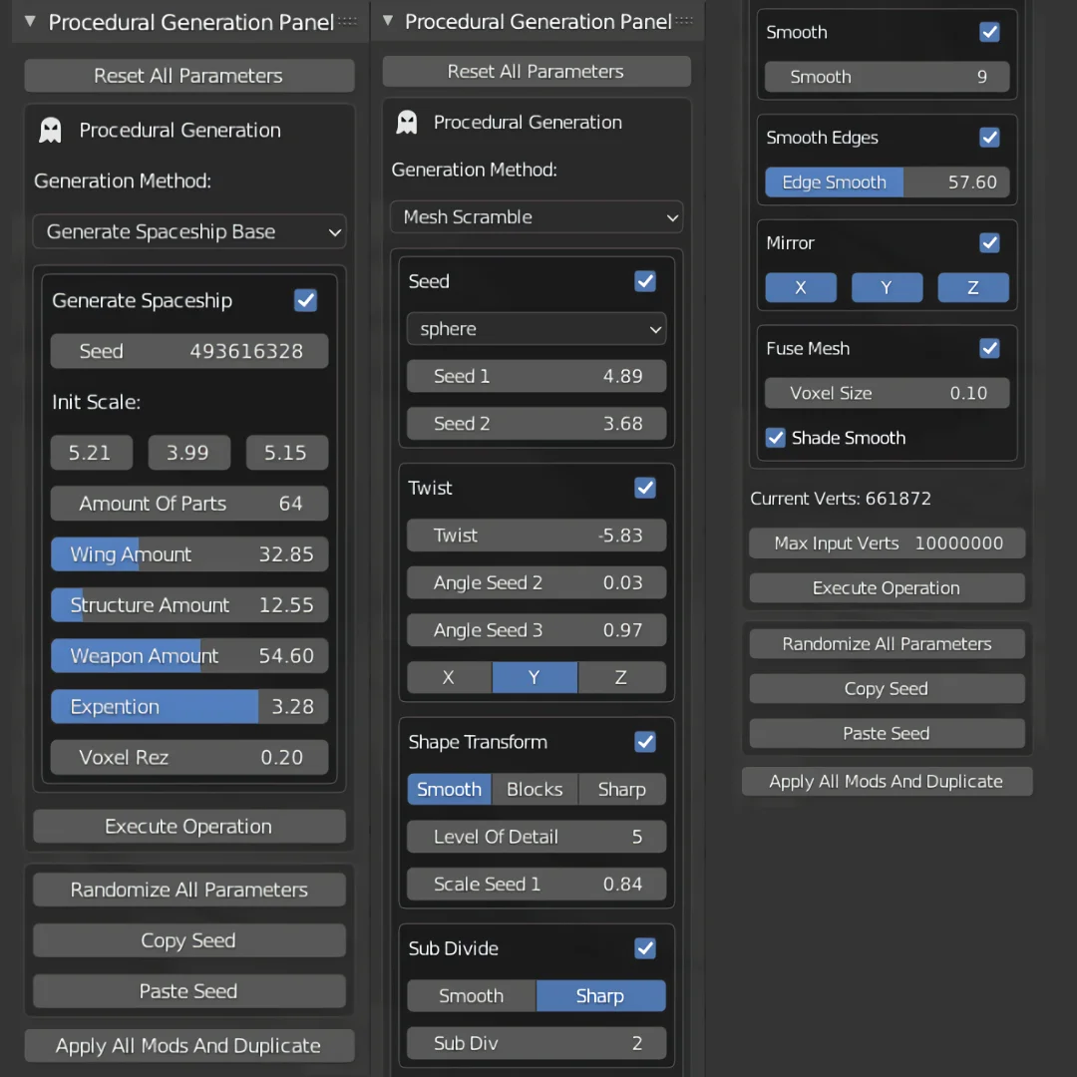This screenshot has height=1077, width=1077.
Task: Click the Max Input Verts field
Action: [x=887, y=543]
